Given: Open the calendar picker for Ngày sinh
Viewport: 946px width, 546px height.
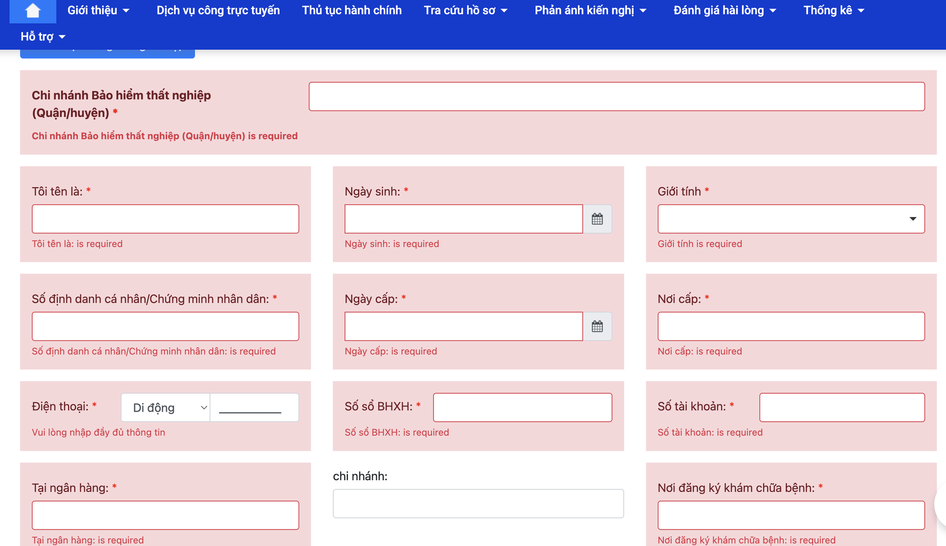Looking at the screenshot, I should coord(597,218).
